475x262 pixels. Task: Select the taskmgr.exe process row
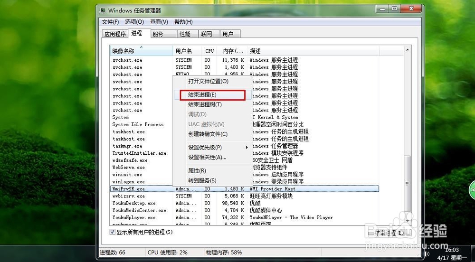[x=127, y=146]
